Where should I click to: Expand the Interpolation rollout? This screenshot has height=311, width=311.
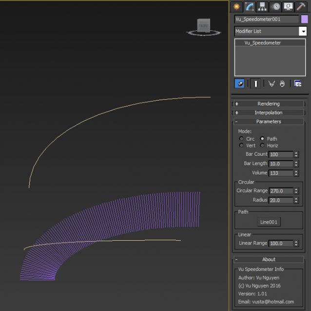coord(269,113)
